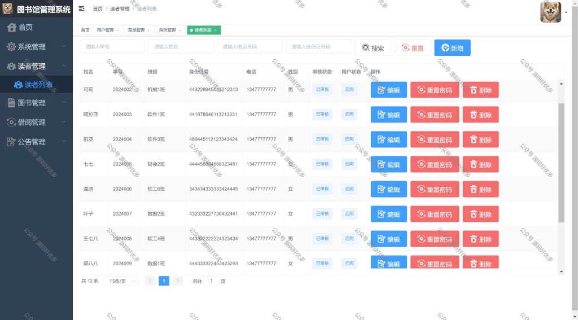Delete the reader 阿拉亚
The height and width of the screenshot is (320, 578).
coord(481,115)
